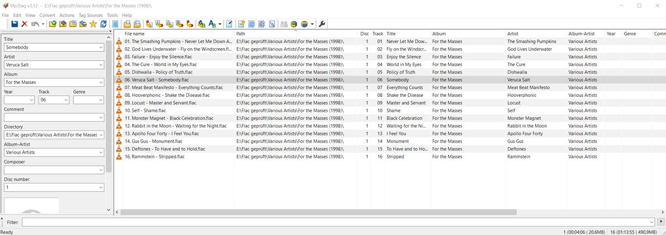Click the third tag conversion icon
The width and height of the screenshot is (666, 235).
[x=170, y=24]
